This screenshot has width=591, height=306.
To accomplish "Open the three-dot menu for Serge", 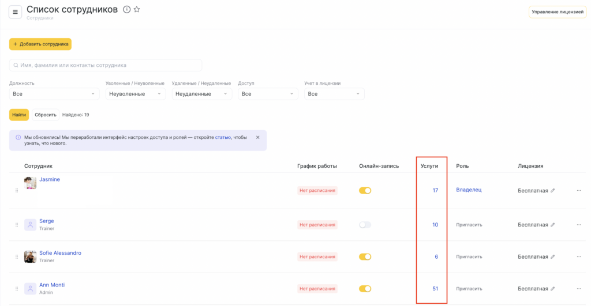I will [x=579, y=225].
